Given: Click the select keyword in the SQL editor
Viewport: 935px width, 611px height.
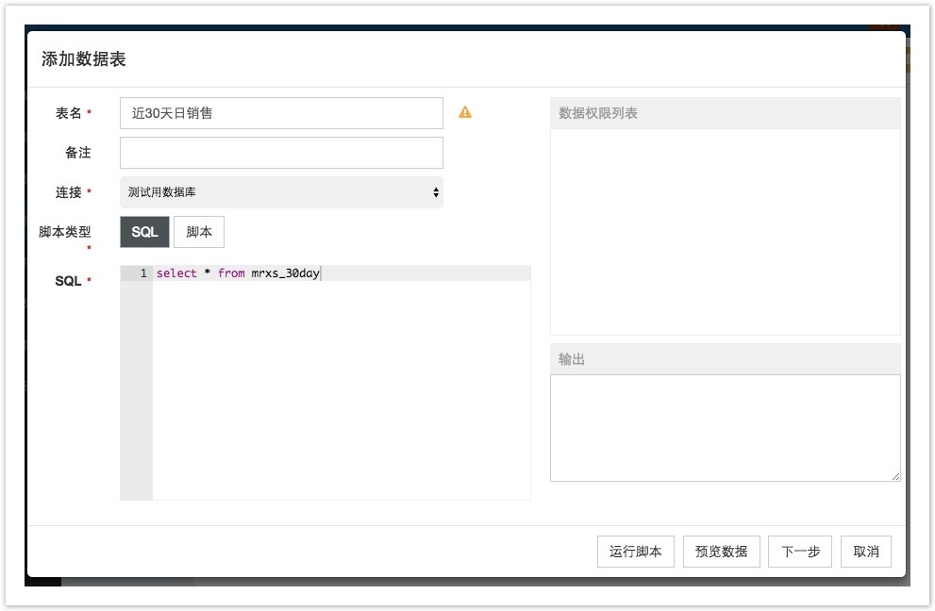Looking at the screenshot, I should [x=176, y=273].
